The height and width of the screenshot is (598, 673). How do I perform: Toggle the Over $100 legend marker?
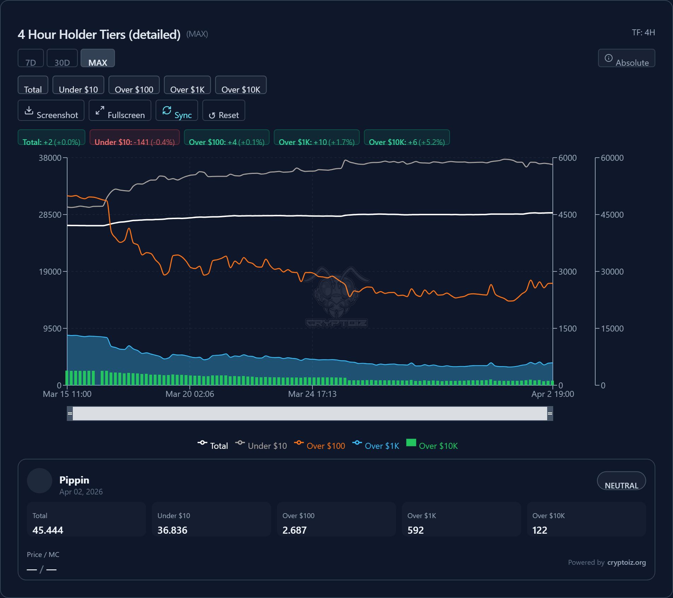pos(299,443)
